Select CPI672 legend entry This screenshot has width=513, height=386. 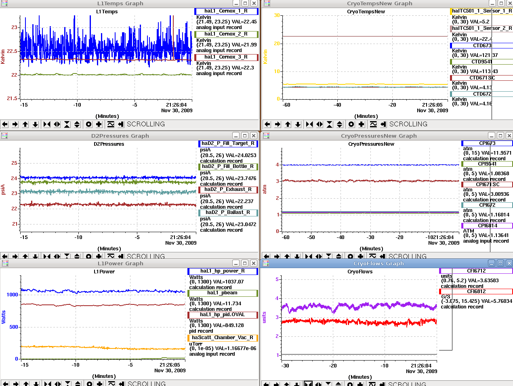(487, 205)
